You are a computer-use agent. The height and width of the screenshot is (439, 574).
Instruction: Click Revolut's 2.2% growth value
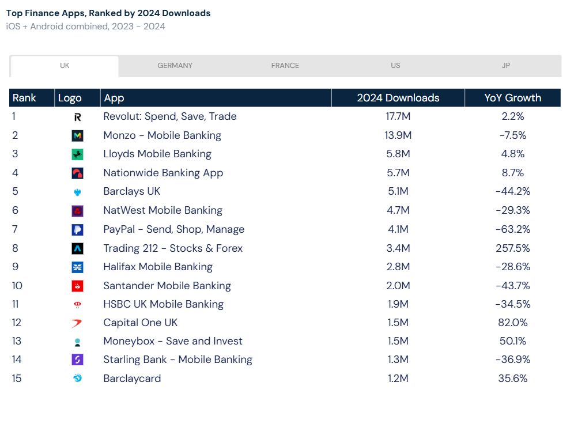pyautogui.click(x=513, y=117)
